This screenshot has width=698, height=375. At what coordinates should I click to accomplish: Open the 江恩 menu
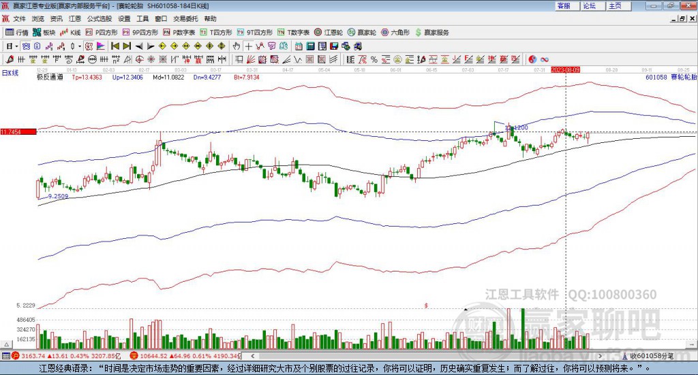point(75,18)
